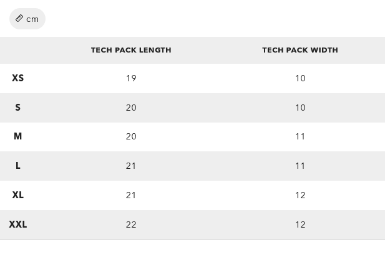385x267 pixels.
Task: Select the M length value 20
Action: [x=131, y=136]
